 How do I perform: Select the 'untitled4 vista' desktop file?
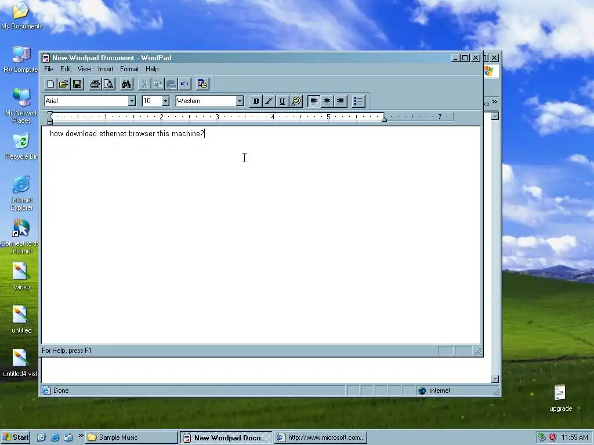pos(20,363)
